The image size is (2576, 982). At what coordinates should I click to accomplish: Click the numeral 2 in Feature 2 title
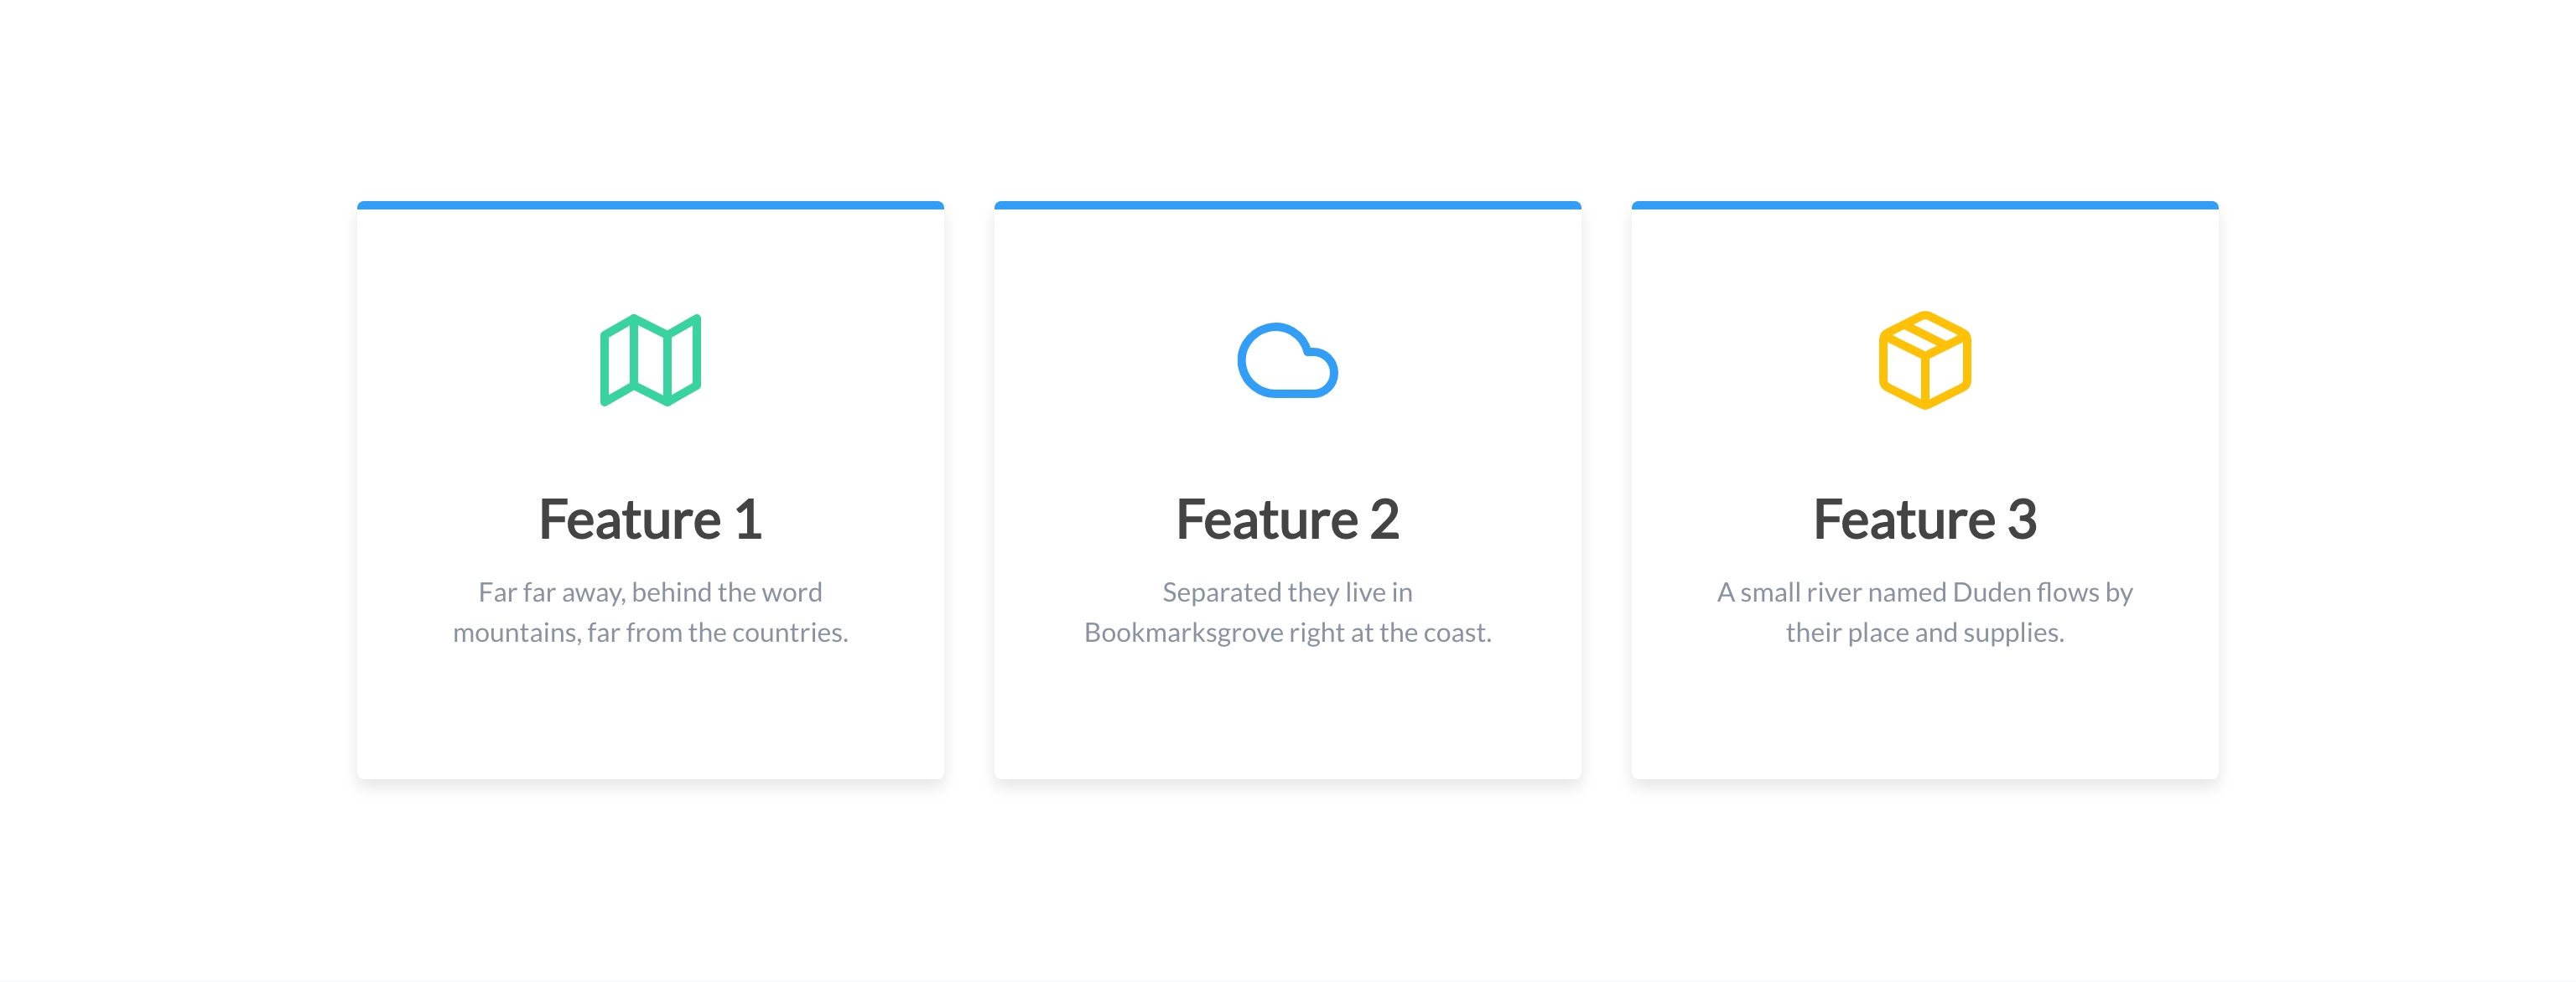click(x=1384, y=519)
